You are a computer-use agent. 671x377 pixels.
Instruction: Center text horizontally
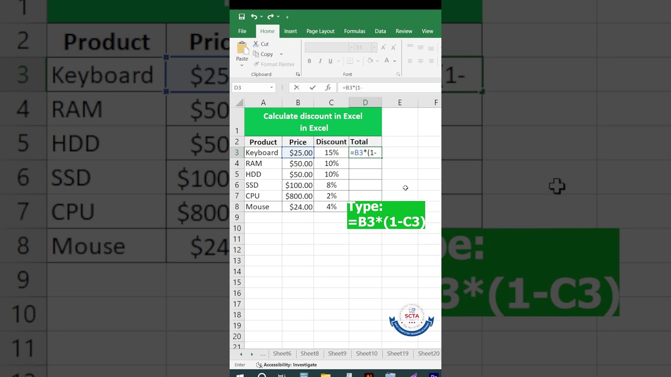[x=420, y=61]
